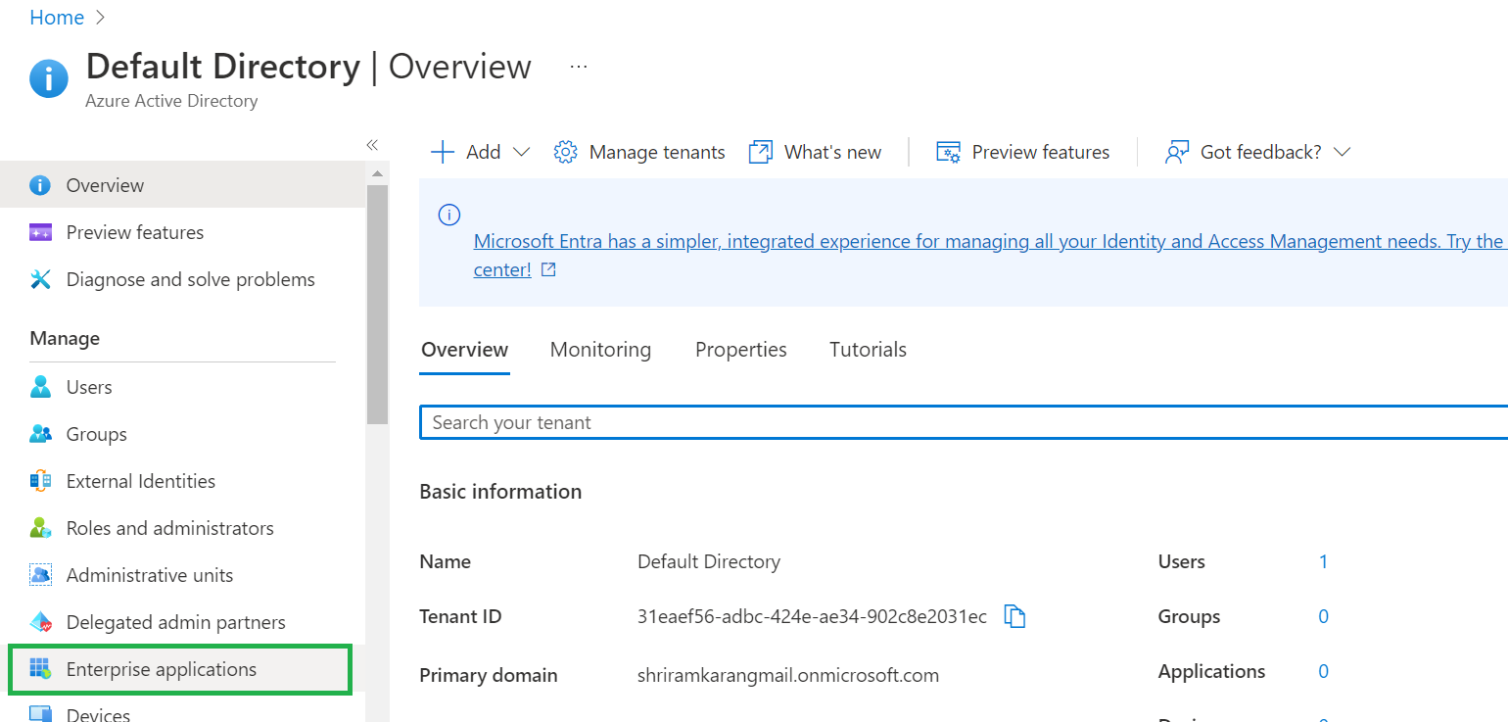Click the Search your tenant field
The image size is (1508, 722).
point(964,422)
